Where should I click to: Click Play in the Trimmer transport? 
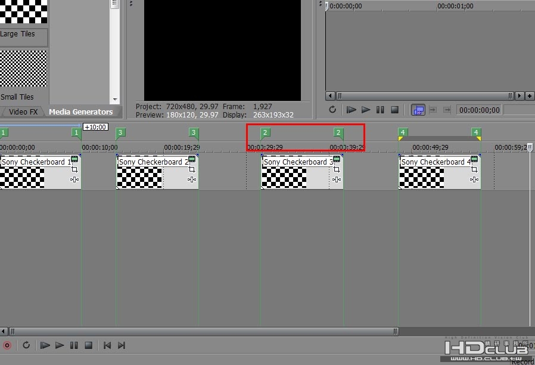tap(366, 110)
